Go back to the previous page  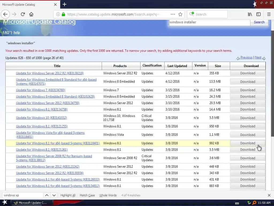click(5, 14)
